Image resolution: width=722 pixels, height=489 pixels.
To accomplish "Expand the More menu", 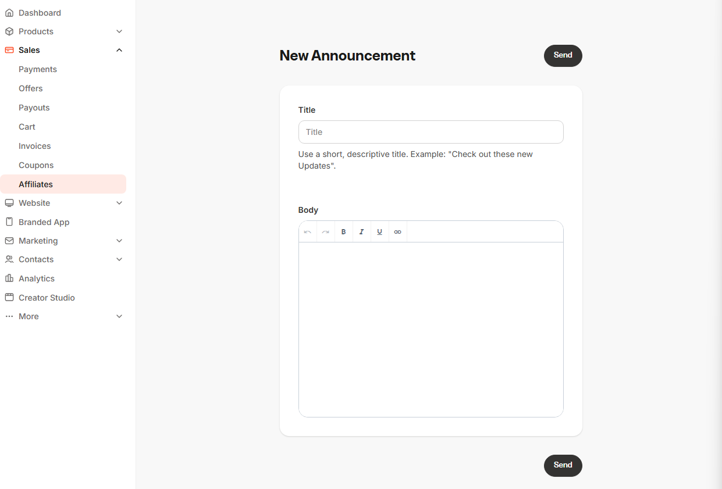I will (x=119, y=316).
